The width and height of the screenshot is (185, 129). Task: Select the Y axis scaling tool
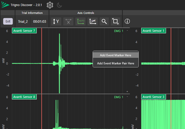pyautogui.click(x=56, y=21)
